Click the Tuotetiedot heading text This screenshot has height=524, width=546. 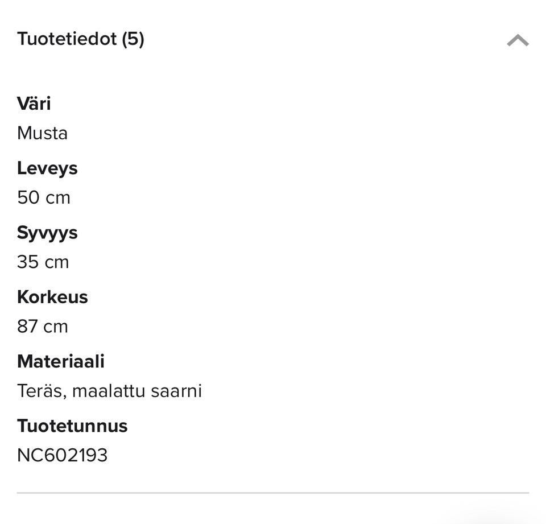(67, 39)
